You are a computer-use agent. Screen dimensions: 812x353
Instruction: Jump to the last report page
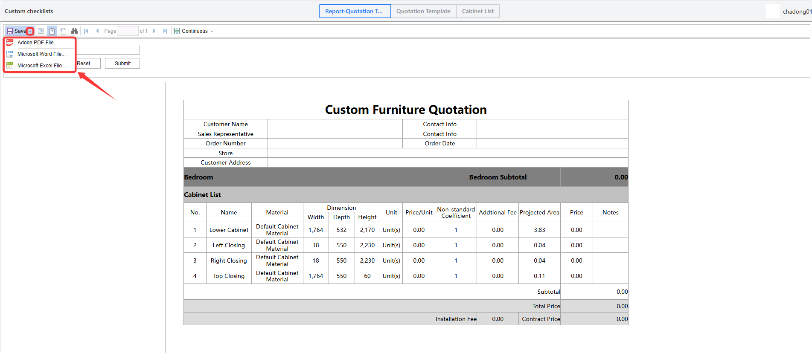coord(165,31)
